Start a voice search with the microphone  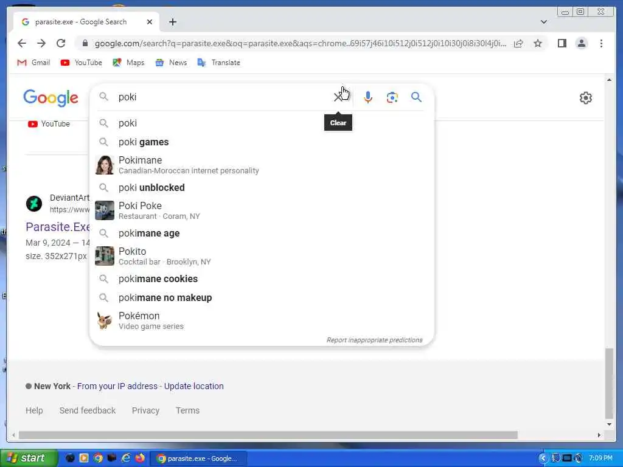368,97
